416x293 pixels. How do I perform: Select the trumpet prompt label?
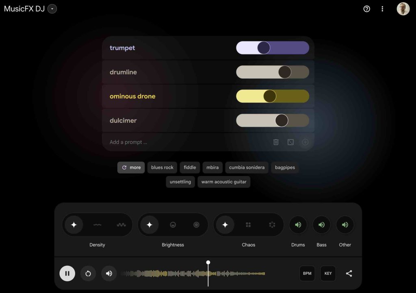[122, 48]
